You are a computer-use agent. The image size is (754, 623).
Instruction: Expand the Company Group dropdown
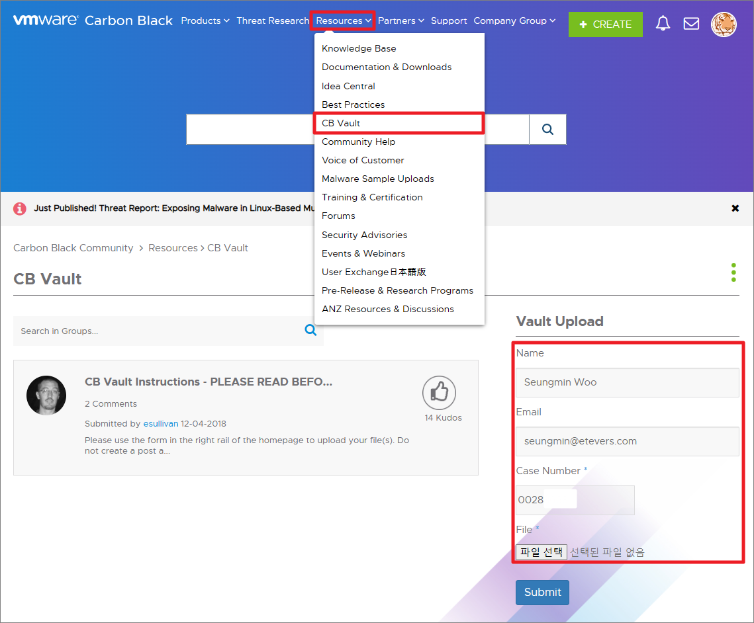[x=514, y=21]
